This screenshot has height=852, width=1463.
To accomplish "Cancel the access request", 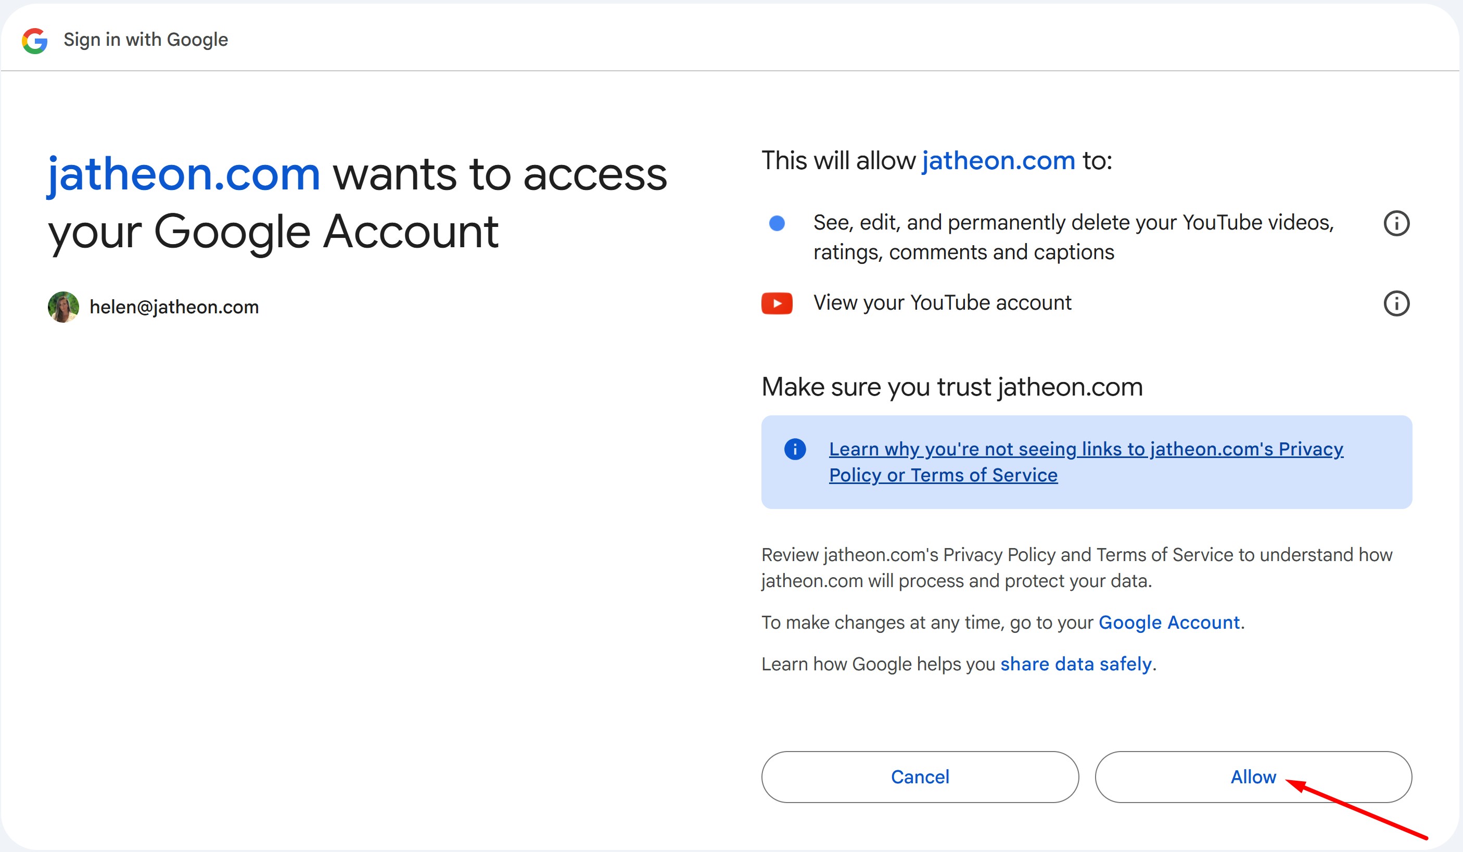I will pos(920,777).
